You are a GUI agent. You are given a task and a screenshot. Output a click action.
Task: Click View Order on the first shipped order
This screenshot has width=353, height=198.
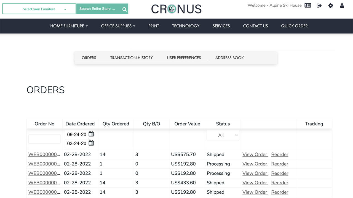pos(255,154)
